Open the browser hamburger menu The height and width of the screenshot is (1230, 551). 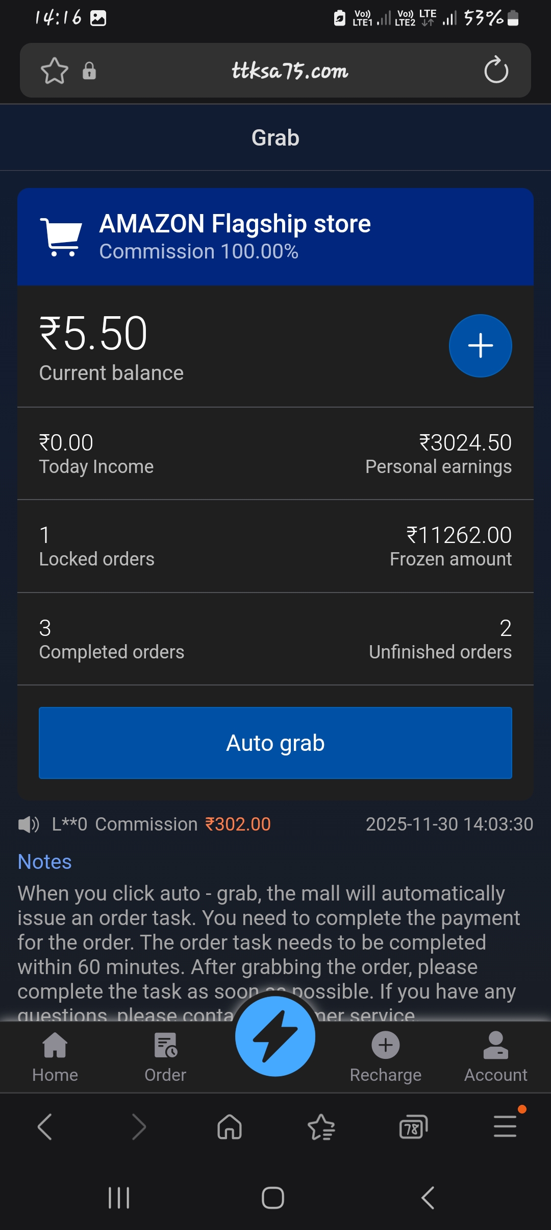pos(505,1126)
